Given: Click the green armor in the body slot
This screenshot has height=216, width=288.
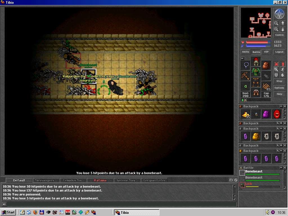Looking at the screenshot, I should click(x=256, y=72).
